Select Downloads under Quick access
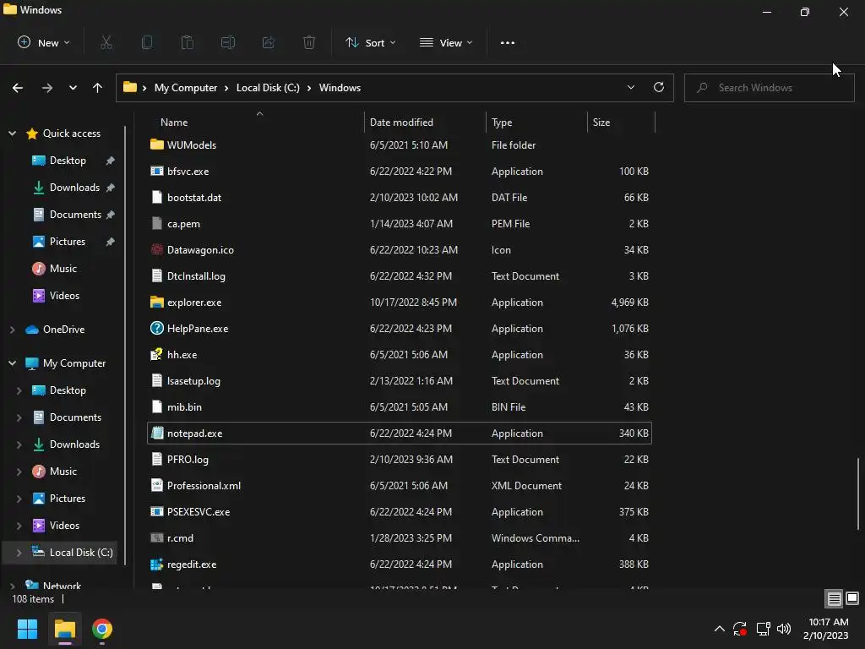Image resolution: width=865 pixels, height=649 pixels. pos(74,188)
